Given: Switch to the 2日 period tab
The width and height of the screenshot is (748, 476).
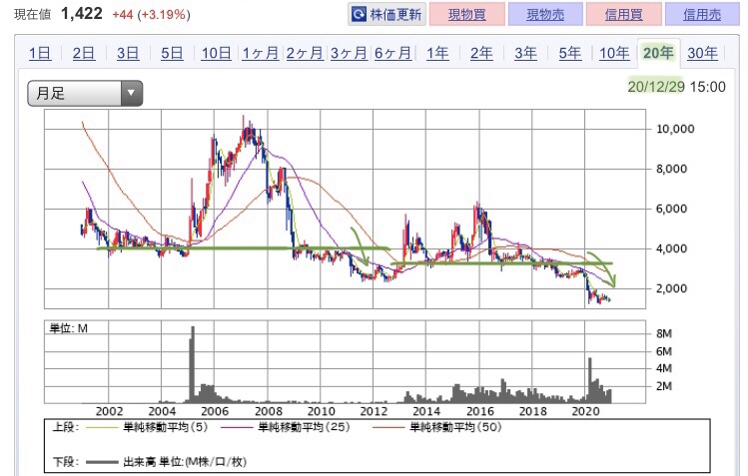Looking at the screenshot, I should [x=84, y=53].
